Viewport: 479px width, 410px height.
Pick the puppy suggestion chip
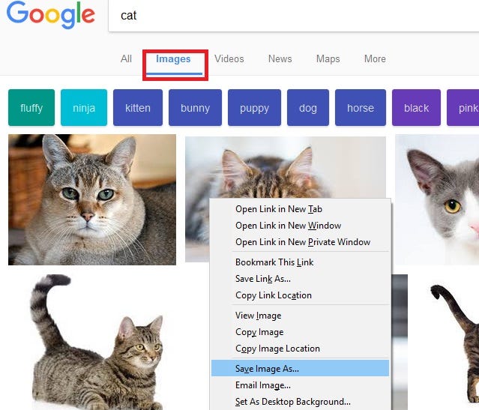(x=254, y=107)
